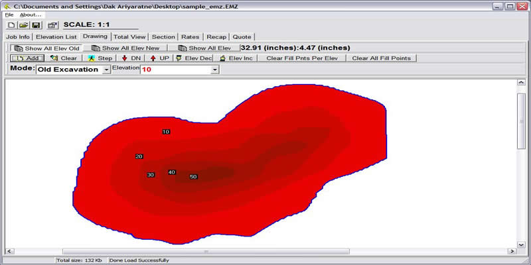Click the Open folder icon

pos(23,25)
